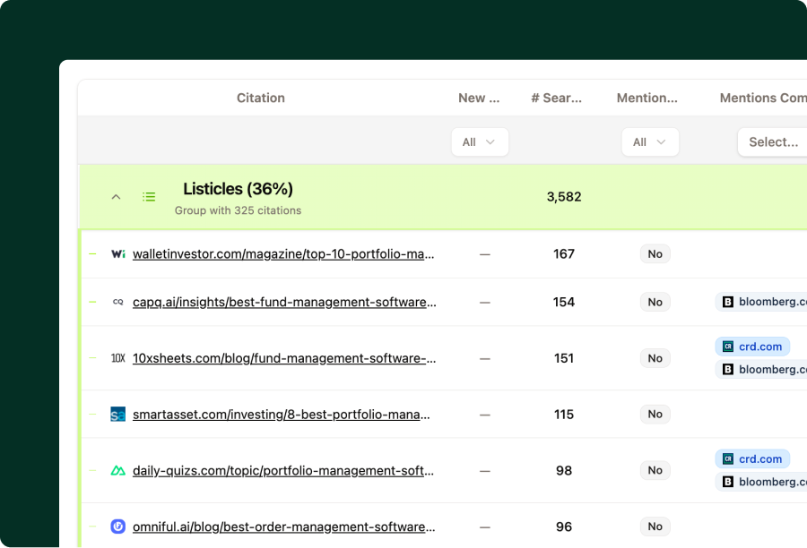
Task: Click the group total 3,582 value
Action: coord(564,197)
